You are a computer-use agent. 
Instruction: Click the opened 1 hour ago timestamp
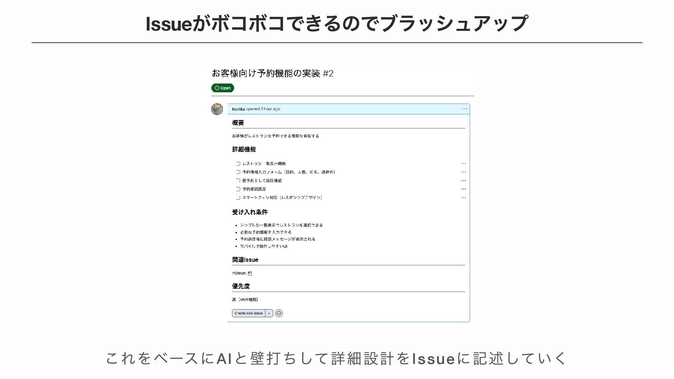tap(270, 109)
